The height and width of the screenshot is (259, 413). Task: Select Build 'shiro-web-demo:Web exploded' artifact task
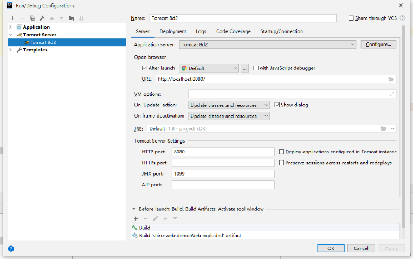click(265, 235)
